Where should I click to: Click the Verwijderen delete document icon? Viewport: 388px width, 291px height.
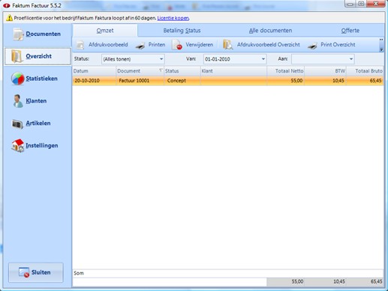(x=177, y=45)
